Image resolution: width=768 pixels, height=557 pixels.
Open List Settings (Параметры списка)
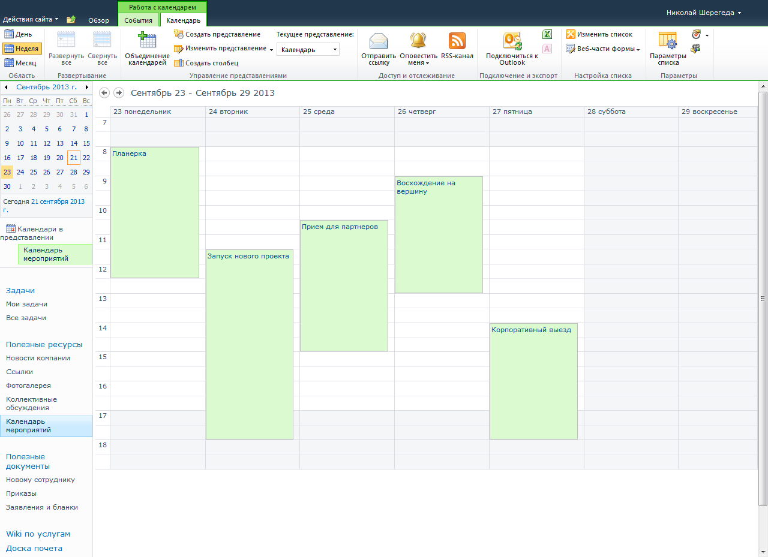[x=668, y=48]
